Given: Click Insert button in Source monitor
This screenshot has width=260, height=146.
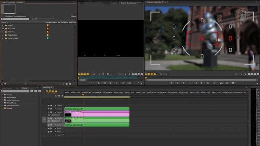Looking at the screenshot, I should tap(130, 83).
